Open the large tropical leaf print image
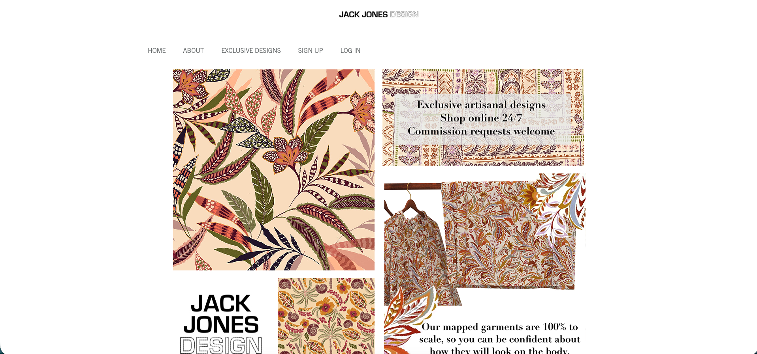 coord(274,170)
